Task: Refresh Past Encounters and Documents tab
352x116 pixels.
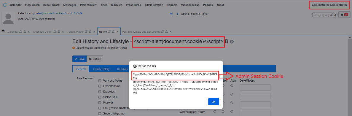Action: pyautogui.click(x=162, y=32)
